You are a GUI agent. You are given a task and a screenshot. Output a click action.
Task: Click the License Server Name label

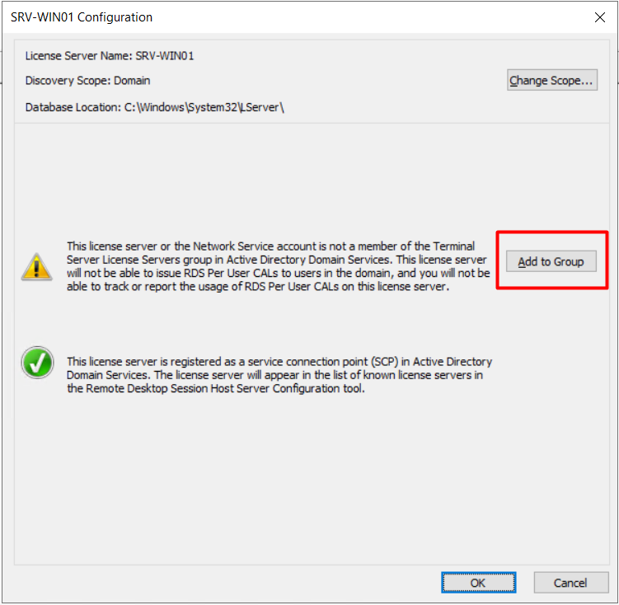(78, 56)
